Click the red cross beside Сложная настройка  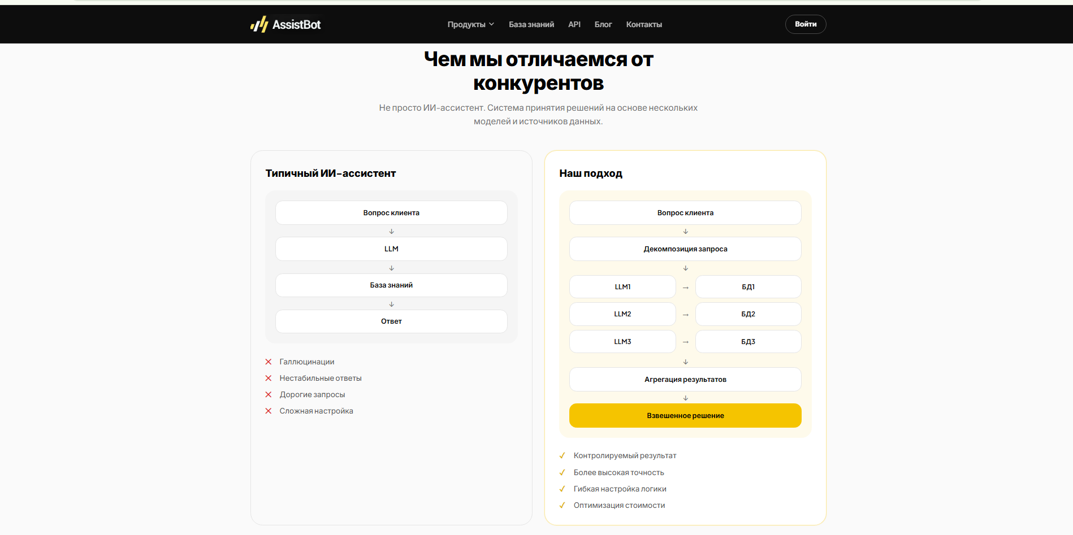269,411
